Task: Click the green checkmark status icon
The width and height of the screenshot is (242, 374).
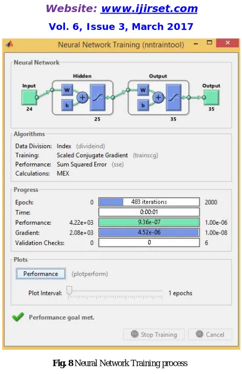Action: [x=18, y=317]
